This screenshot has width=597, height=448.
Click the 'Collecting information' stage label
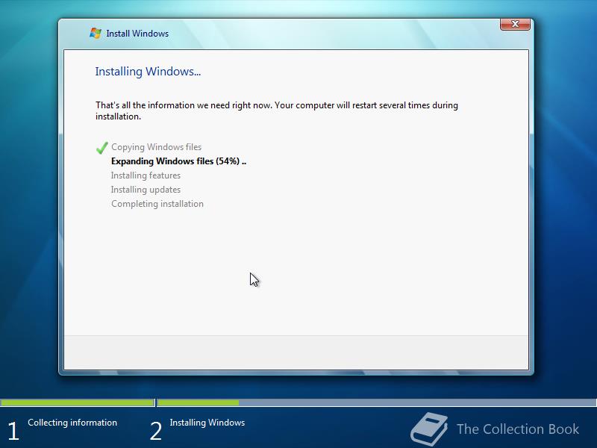(x=72, y=423)
